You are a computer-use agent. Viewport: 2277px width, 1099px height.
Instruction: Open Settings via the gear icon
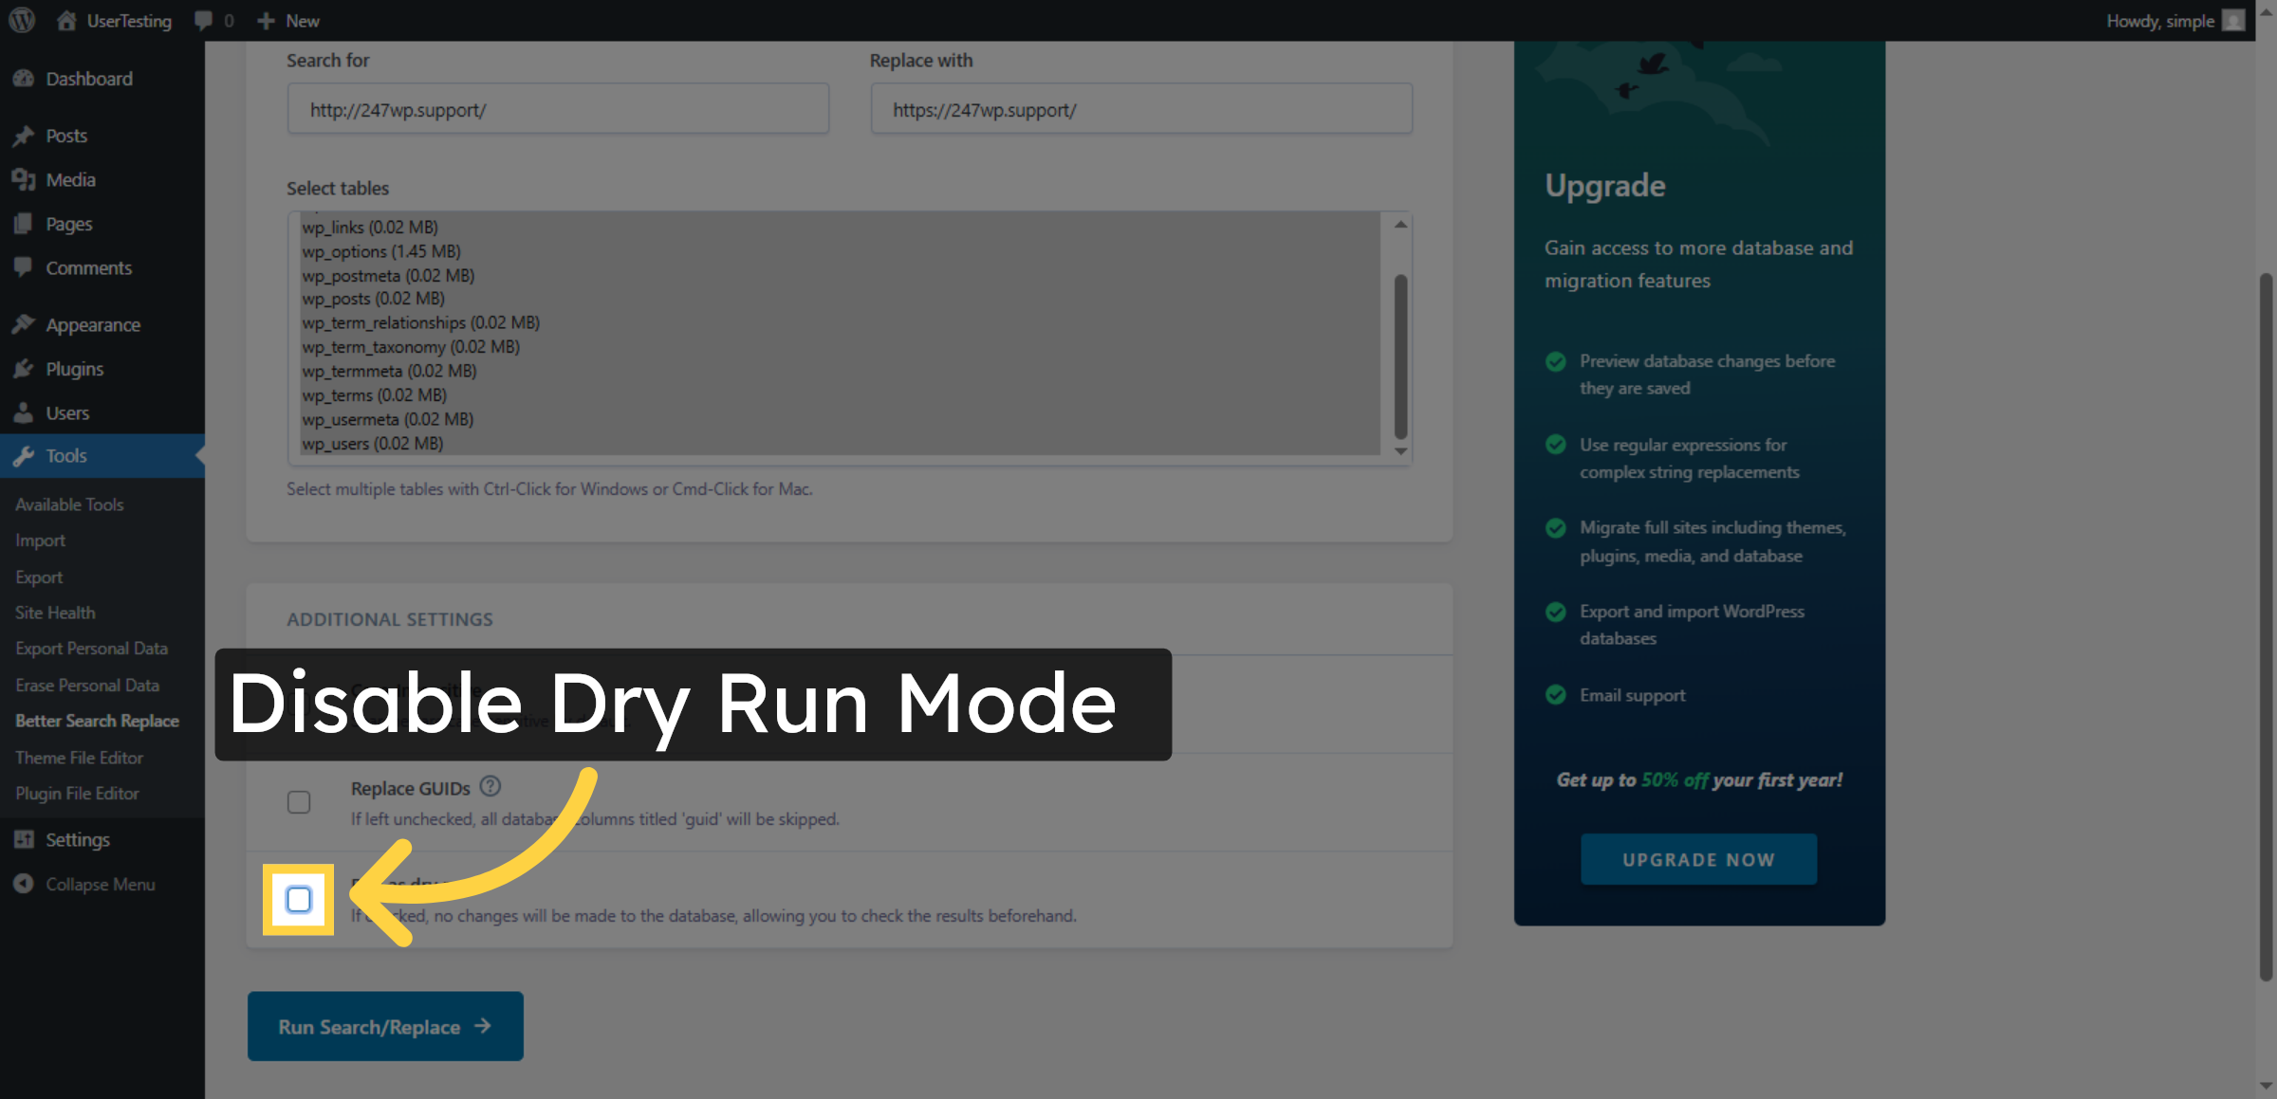26,839
